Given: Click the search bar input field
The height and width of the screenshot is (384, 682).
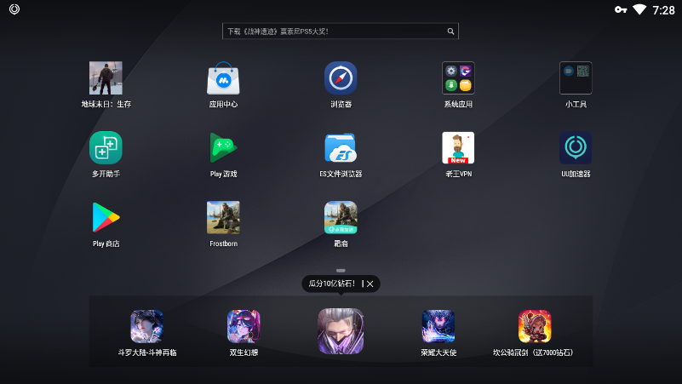Looking at the screenshot, I should click(x=332, y=32).
